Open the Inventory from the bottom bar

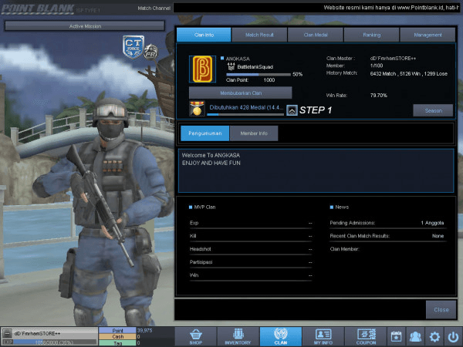click(x=238, y=336)
